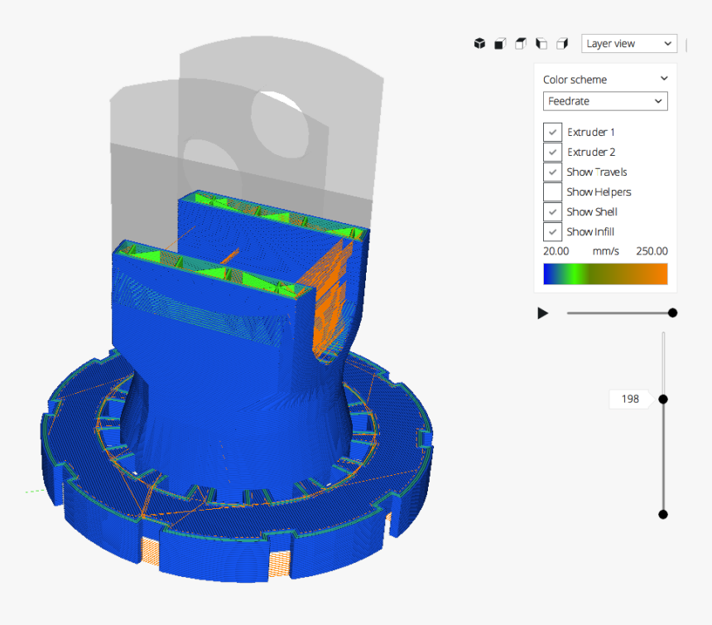The height and width of the screenshot is (625, 712).
Task: Open the Feedrate color scheme dropdown
Action: [x=605, y=101]
